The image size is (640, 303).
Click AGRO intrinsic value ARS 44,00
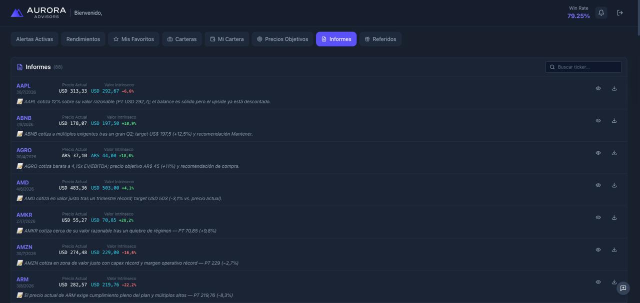point(103,156)
